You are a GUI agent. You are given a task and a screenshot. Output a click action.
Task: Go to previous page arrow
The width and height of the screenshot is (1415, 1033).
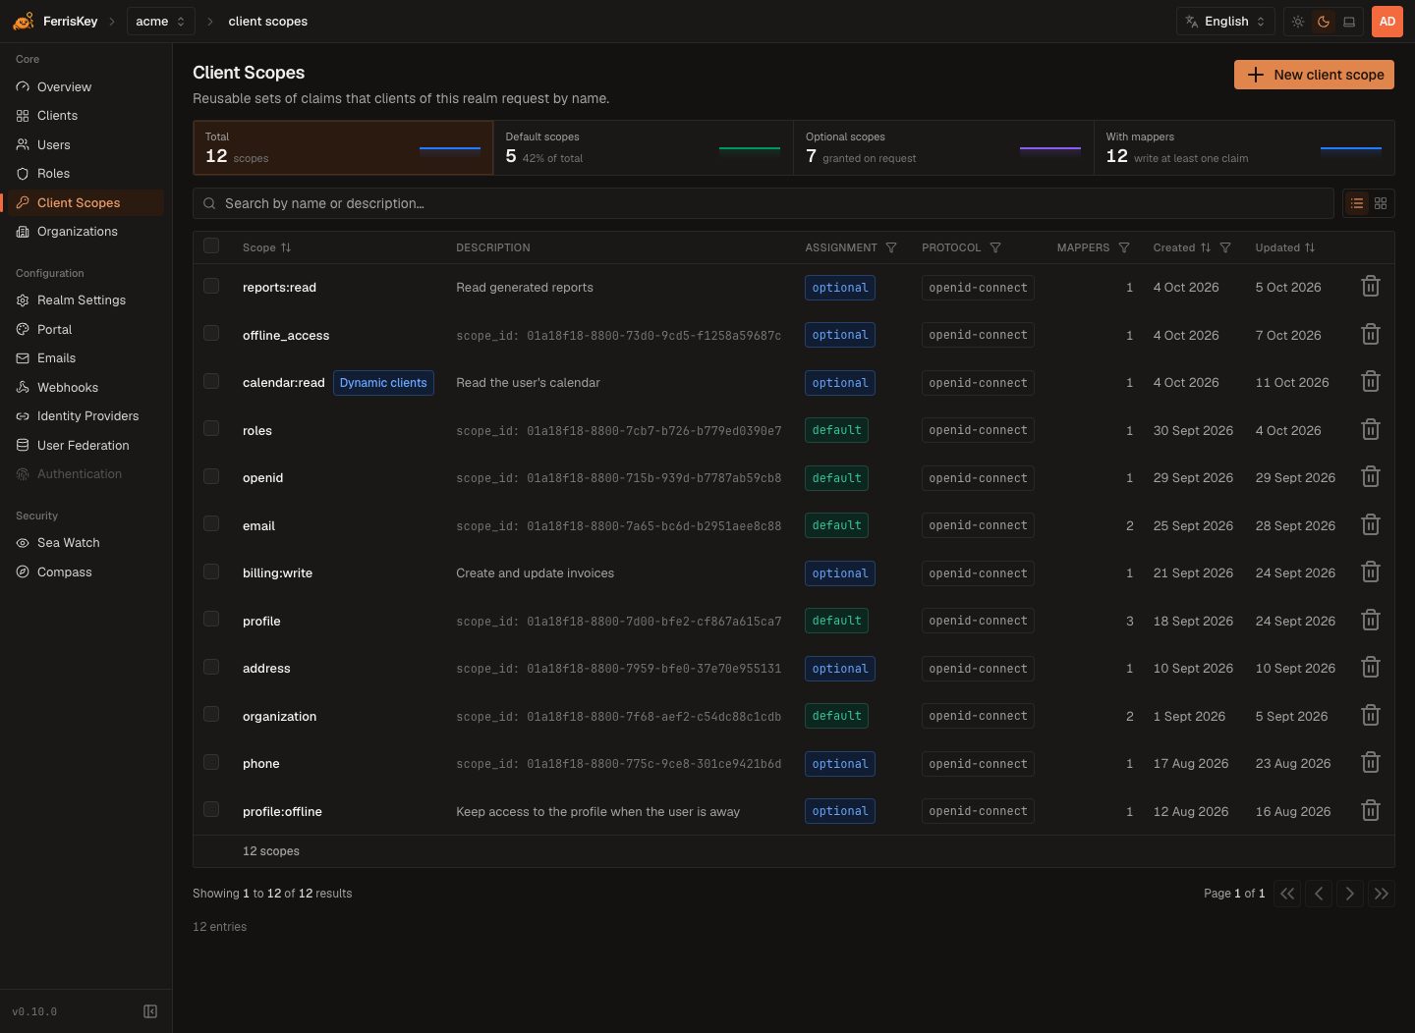(1319, 894)
